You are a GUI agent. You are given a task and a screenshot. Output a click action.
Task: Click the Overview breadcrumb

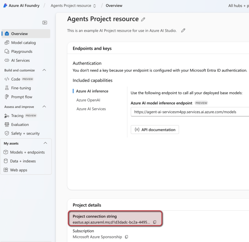point(114,6)
